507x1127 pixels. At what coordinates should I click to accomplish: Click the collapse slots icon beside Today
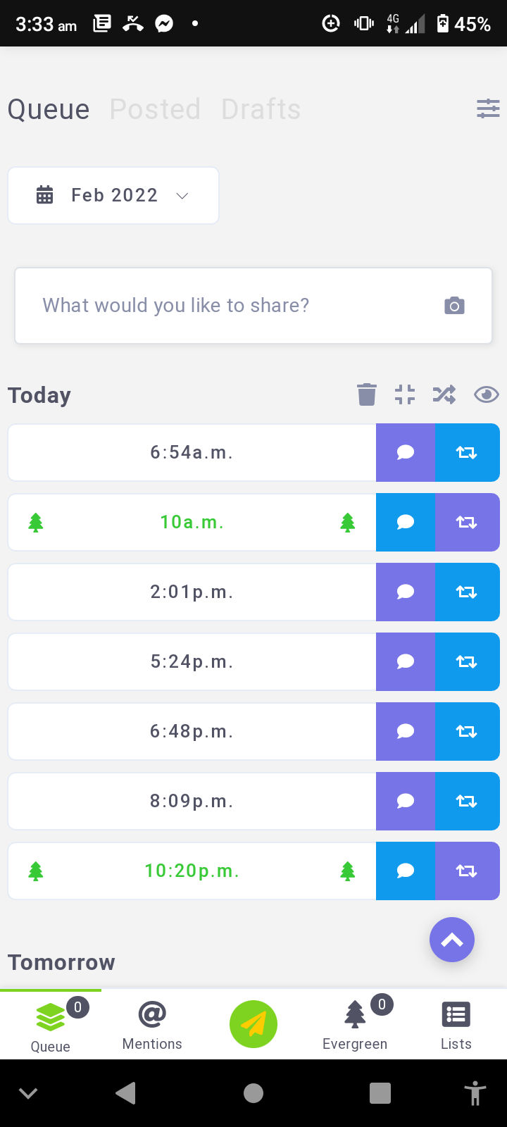point(405,394)
